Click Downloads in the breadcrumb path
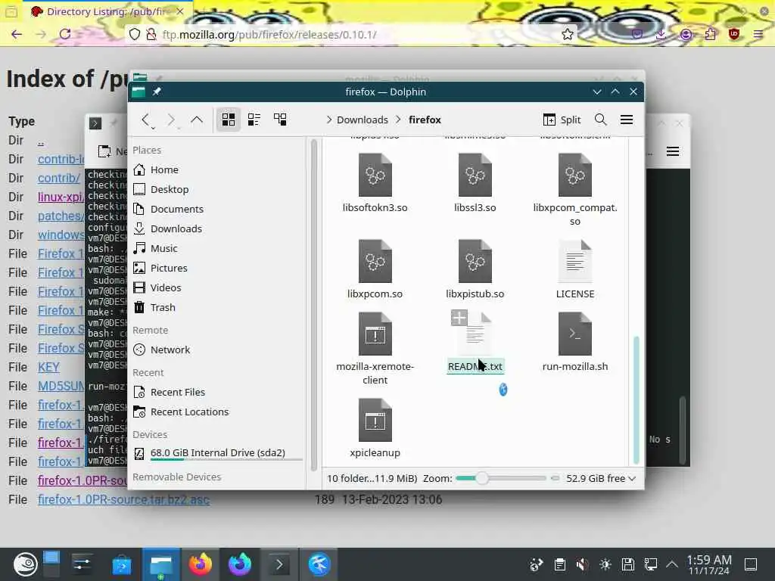Image resolution: width=775 pixels, height=581 pixels. pos(363,120)
